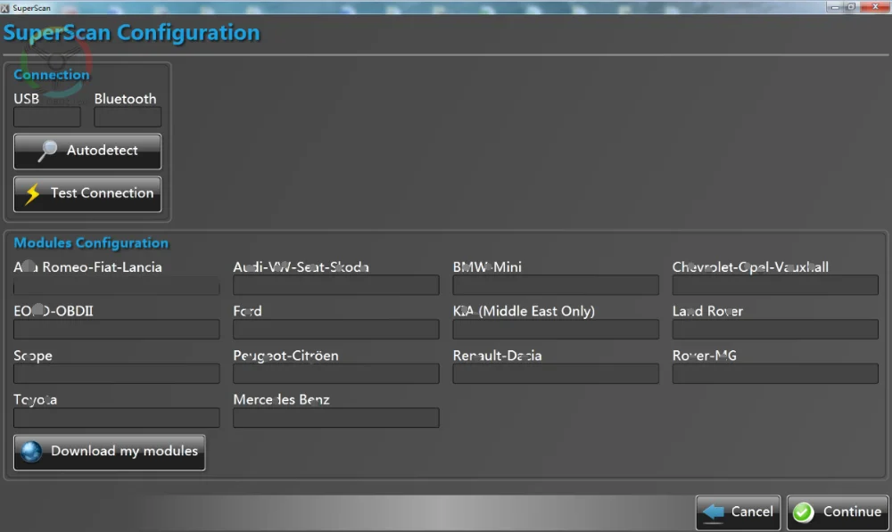Click the Ford label

pos(247,312)
